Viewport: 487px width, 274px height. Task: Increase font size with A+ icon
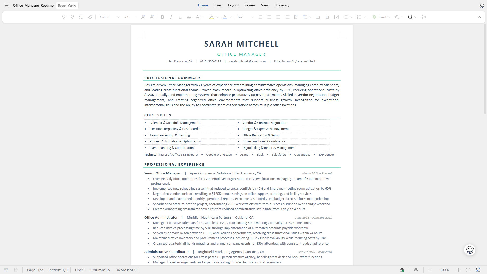[x=143, y=17]
